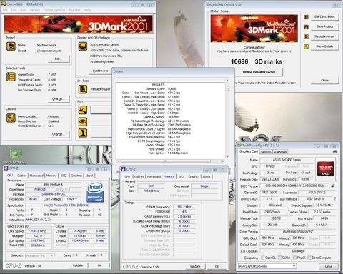Click the Details window horizontal scrollbar

(171, 161)
